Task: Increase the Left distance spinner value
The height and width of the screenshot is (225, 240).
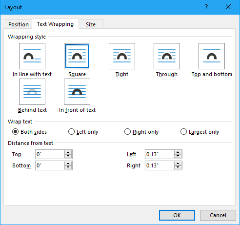Action: [x=178, y=152]
